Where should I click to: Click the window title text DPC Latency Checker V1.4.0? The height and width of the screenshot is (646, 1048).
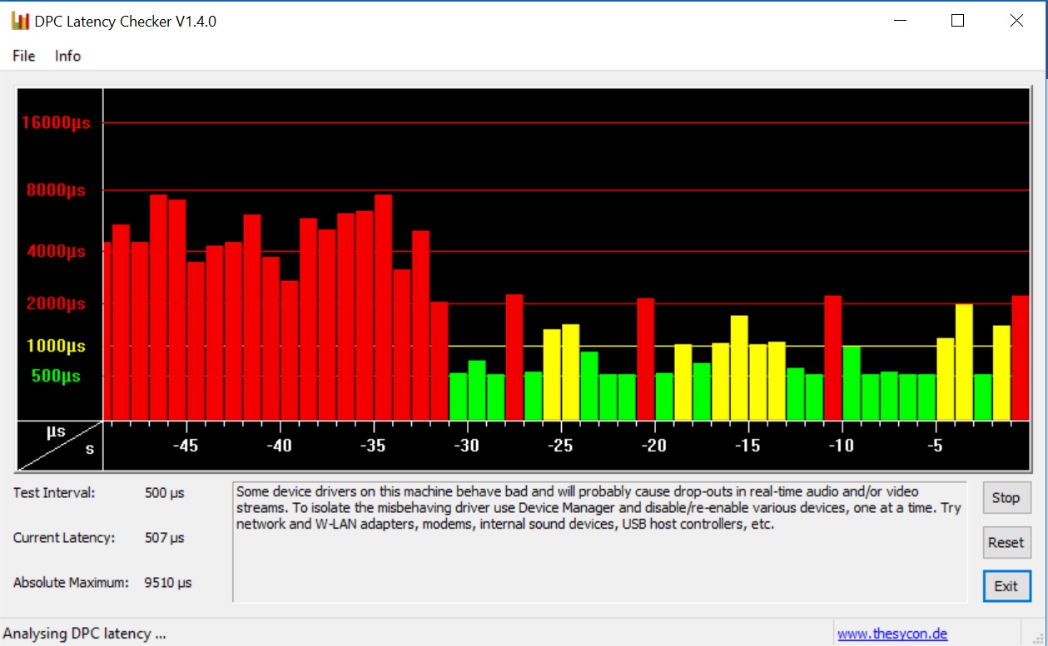click(x=125, y=22)
